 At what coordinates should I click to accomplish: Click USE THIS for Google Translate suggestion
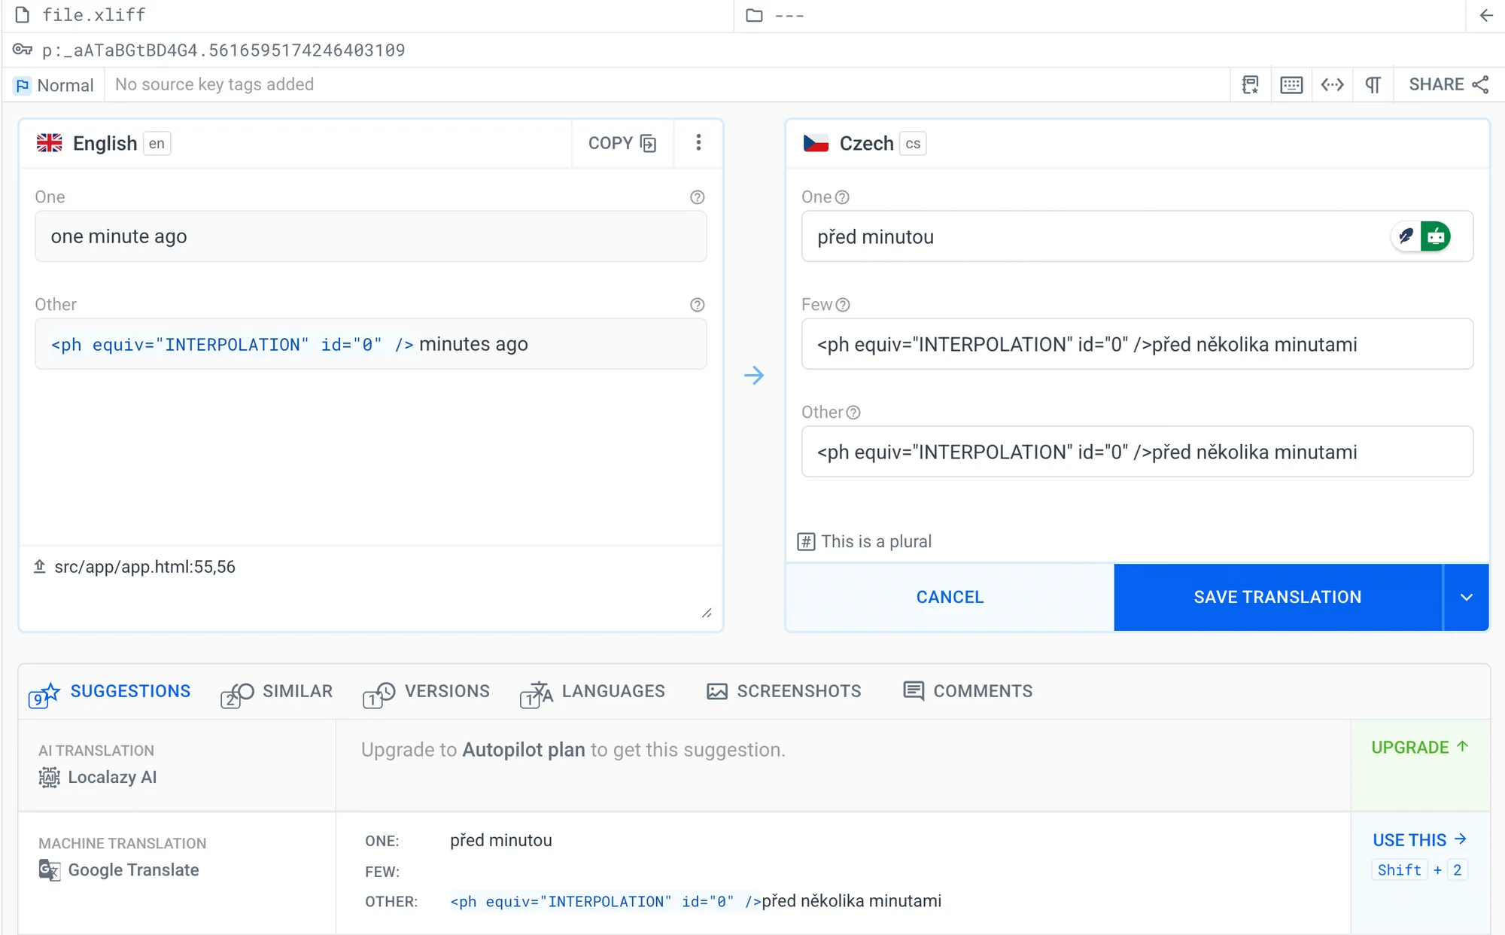[1419, 840]
